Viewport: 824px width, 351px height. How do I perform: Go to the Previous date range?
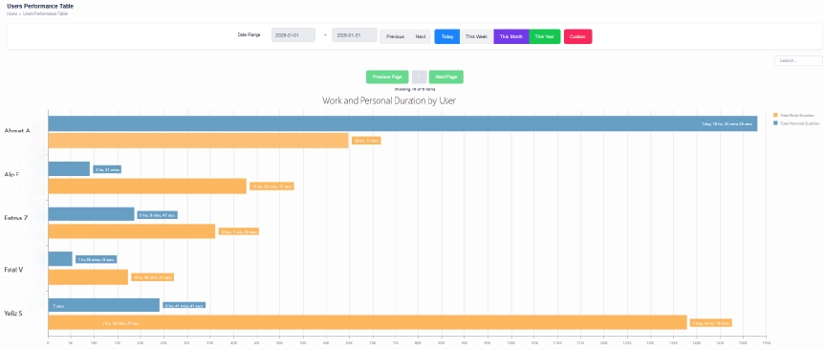[x=395, y=36]
